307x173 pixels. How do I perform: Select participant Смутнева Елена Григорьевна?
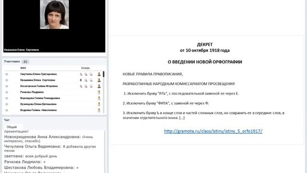[x=38, y=74]
